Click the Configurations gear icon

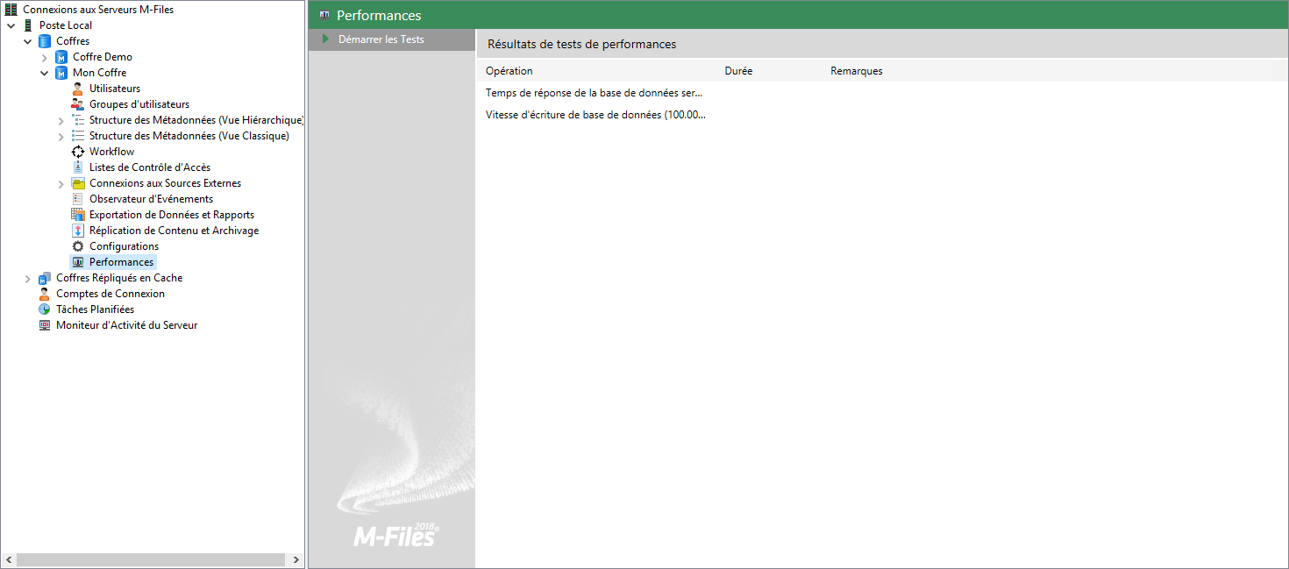(x=78, y=246)
